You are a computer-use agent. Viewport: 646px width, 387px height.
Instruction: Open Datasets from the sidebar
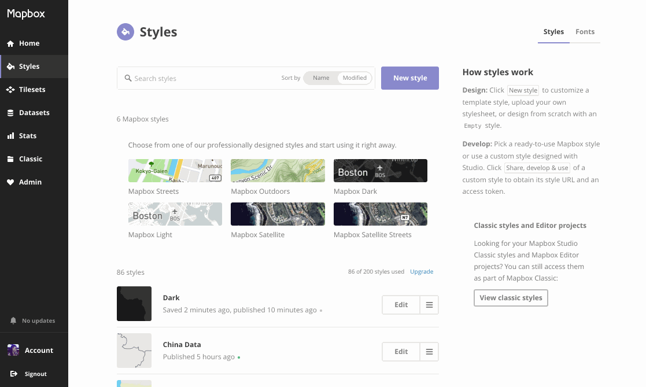pos(34,113)
